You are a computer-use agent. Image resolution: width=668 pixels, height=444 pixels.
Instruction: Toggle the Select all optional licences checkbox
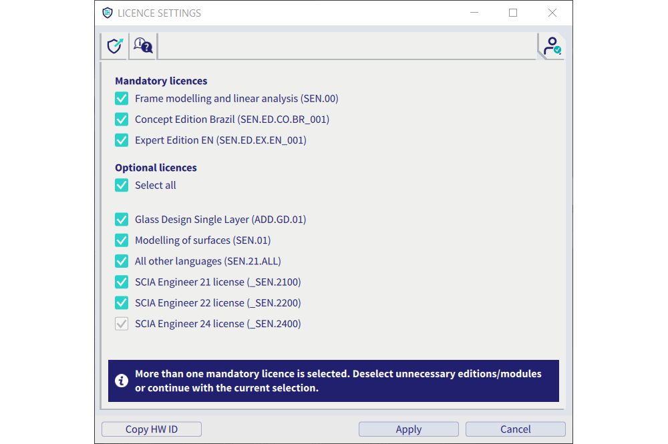tap(122, 185)
